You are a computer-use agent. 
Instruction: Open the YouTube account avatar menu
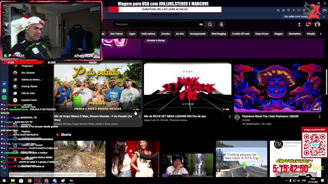pyautogui.click(x=317, y=24)
